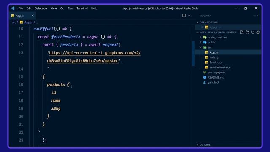Click the 'slug' field in query
This screenshot has width=270, height=152.
[56, 109]
